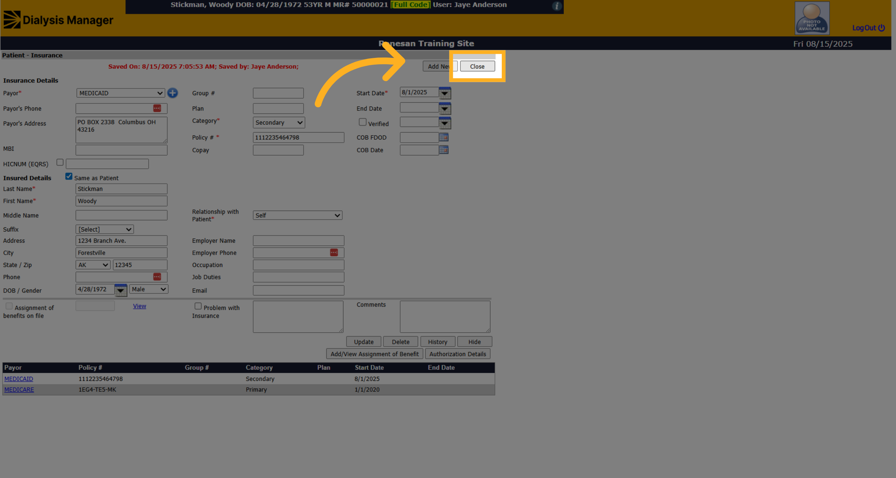Open the MEDICARE row link
Screen dimensions: 896x478
[x=19, y=389]
